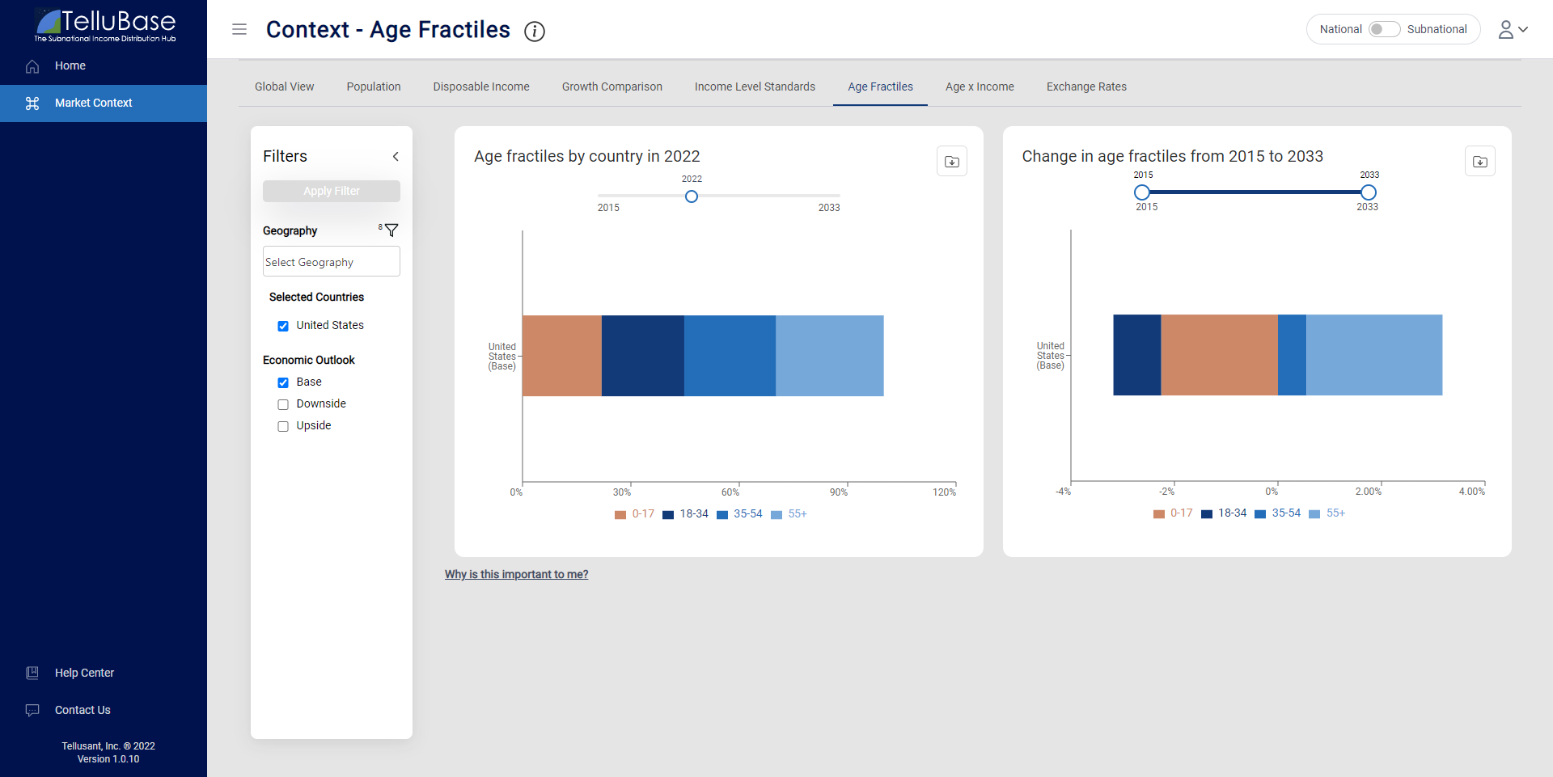Click the 2033 end handle of range slider
This screenshot has height=777, width=1553.
[x=1369, y=192]
